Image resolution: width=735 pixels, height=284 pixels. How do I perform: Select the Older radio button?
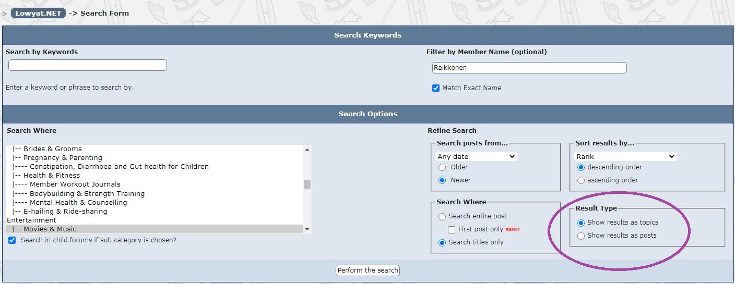click(x=442, y=167)
